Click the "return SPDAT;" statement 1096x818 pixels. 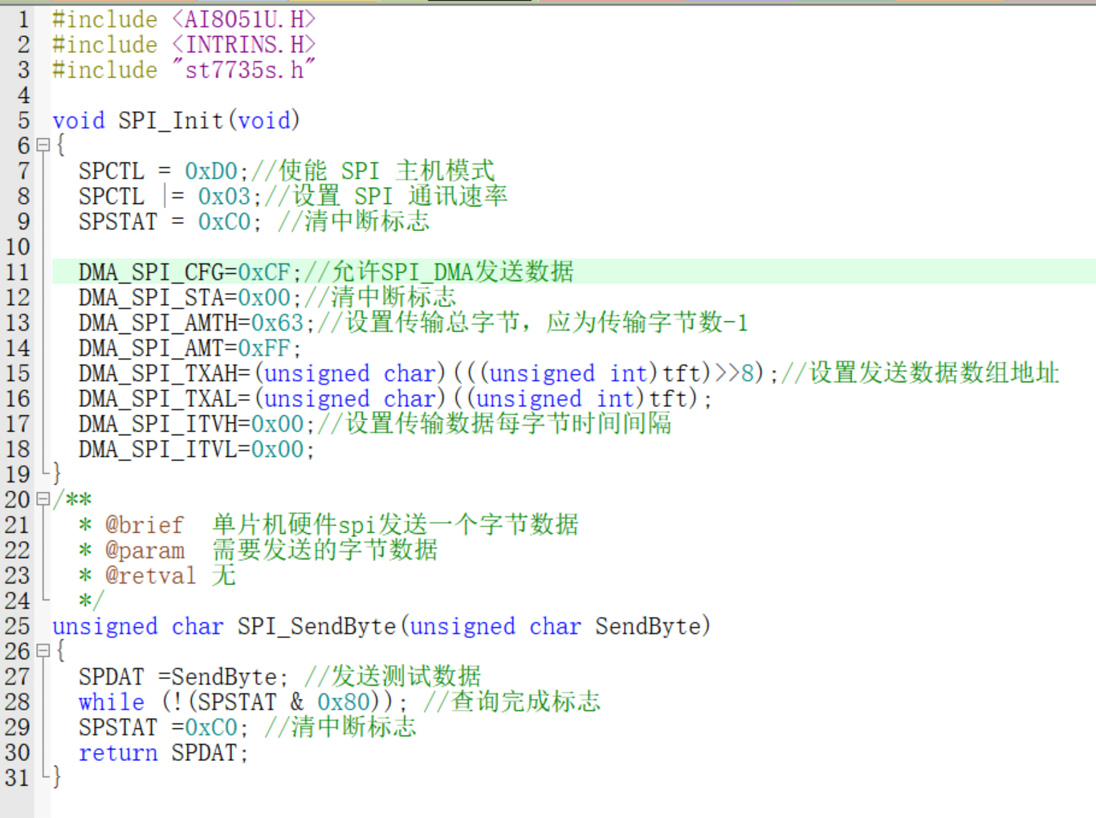[163, 753]
